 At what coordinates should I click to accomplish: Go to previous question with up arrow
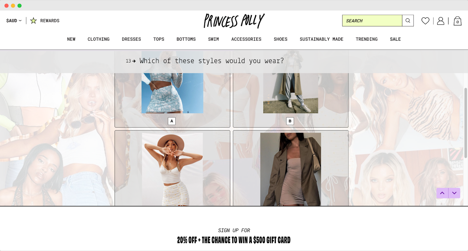point(442,193)
